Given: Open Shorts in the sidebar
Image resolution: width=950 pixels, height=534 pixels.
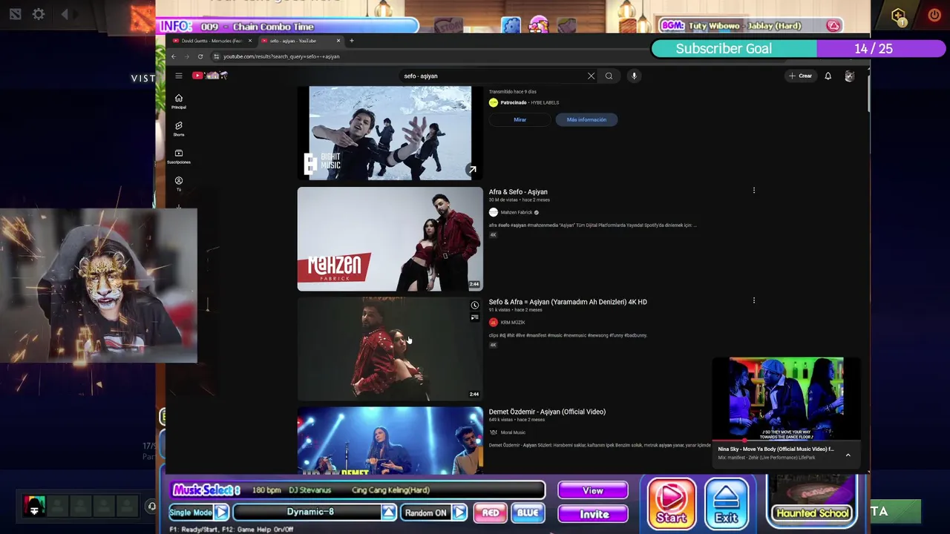Looking at the screenshot, I should click(x=178, y=129).
